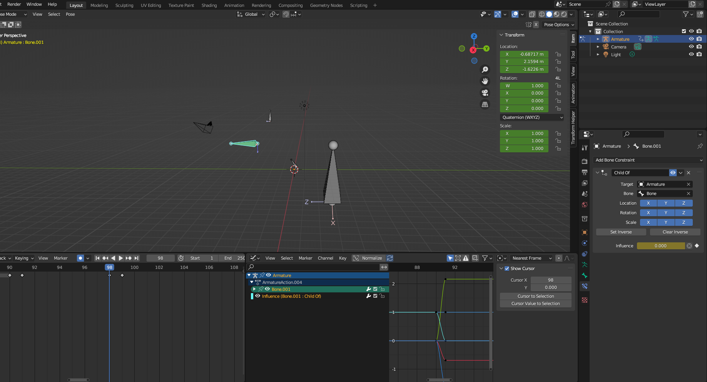Toggle auto keying record button
The height and width of the screenshot is (382, 707).
80,258
